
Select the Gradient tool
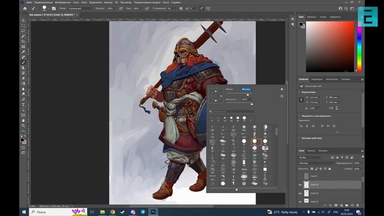(23, 83)
